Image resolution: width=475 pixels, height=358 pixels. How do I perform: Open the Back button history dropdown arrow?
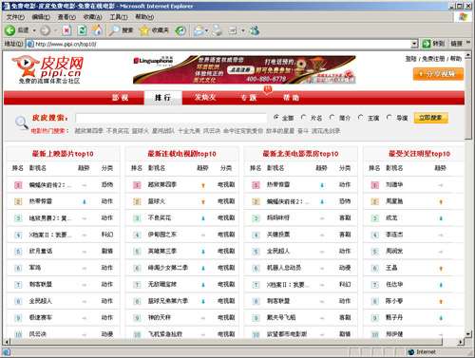(34, 30)
